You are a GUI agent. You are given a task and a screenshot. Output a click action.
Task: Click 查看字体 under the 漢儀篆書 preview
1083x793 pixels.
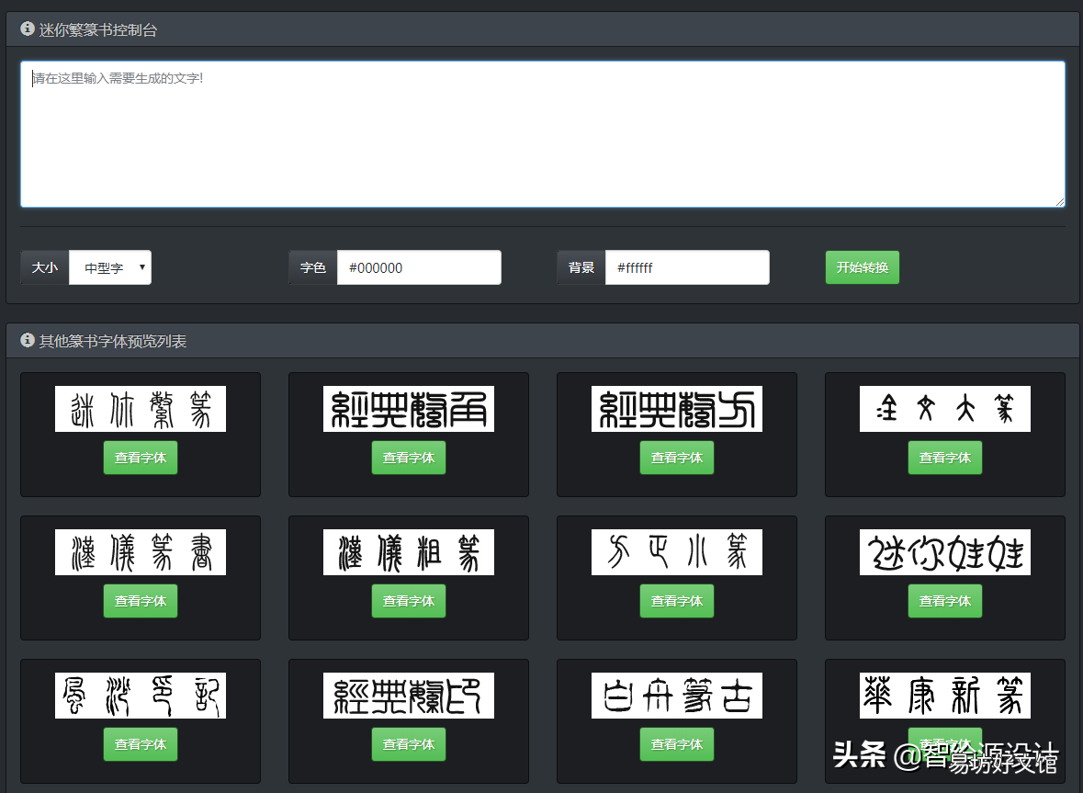pos(141,601)
